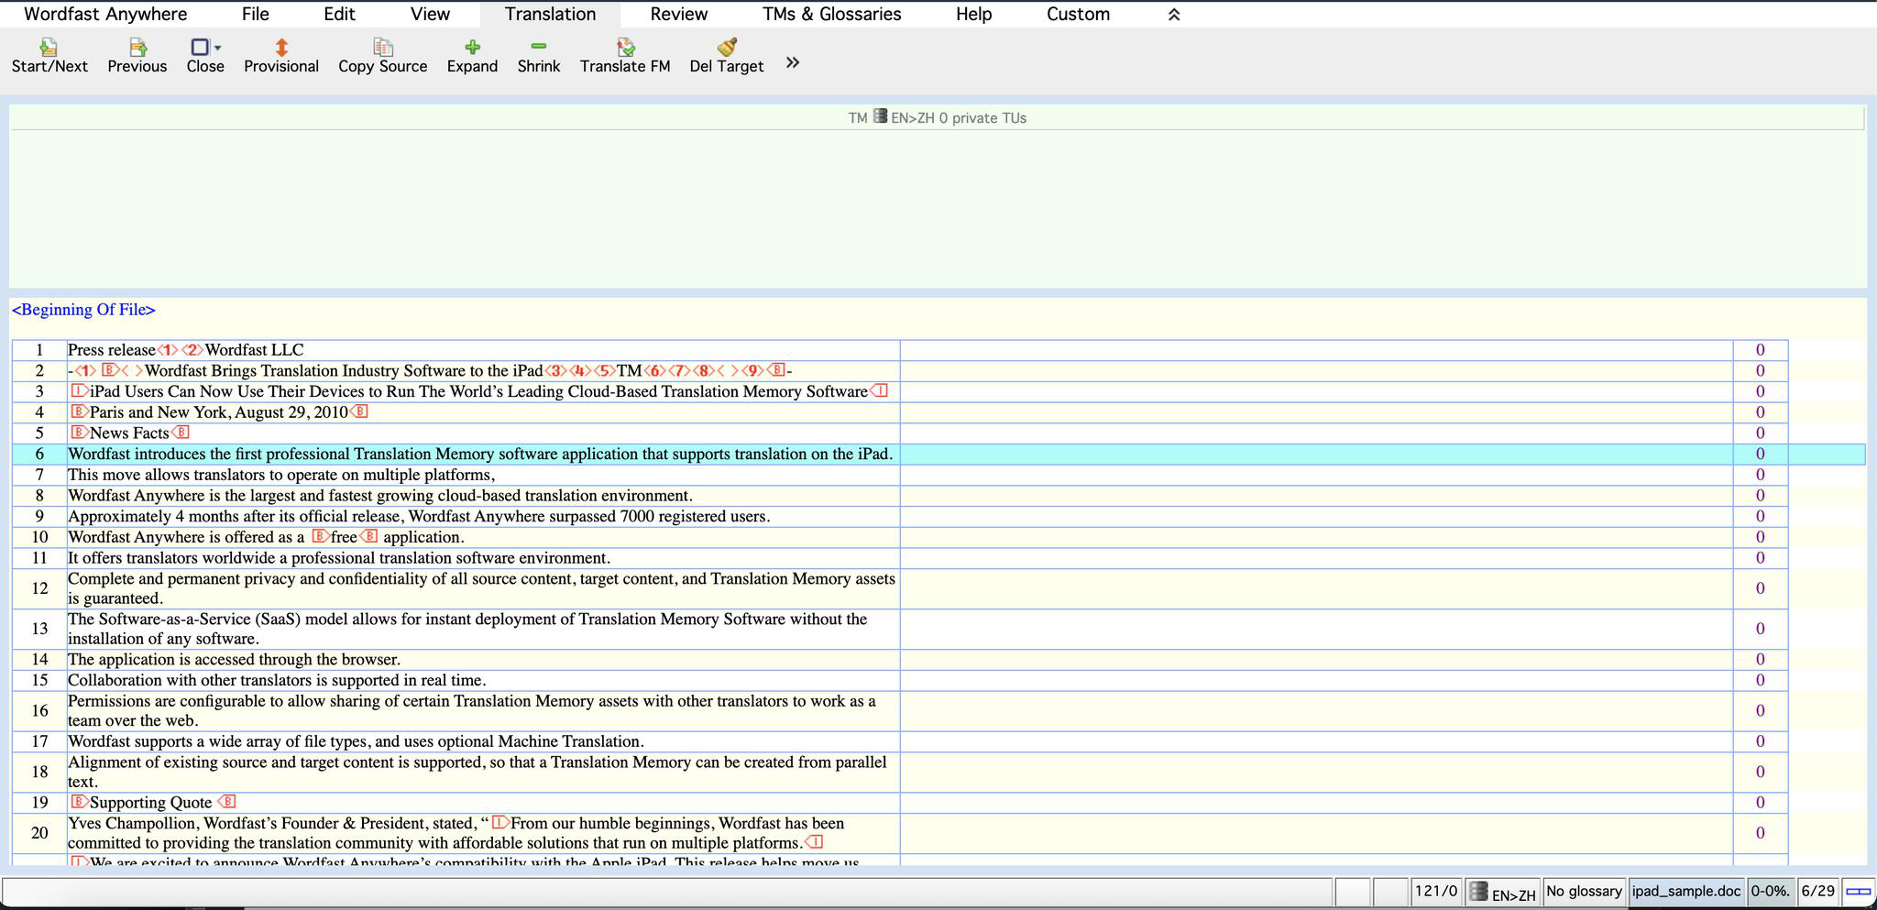Click the Shrink segment minus icon
The image size is (1877, 910).
click(539, 46)
